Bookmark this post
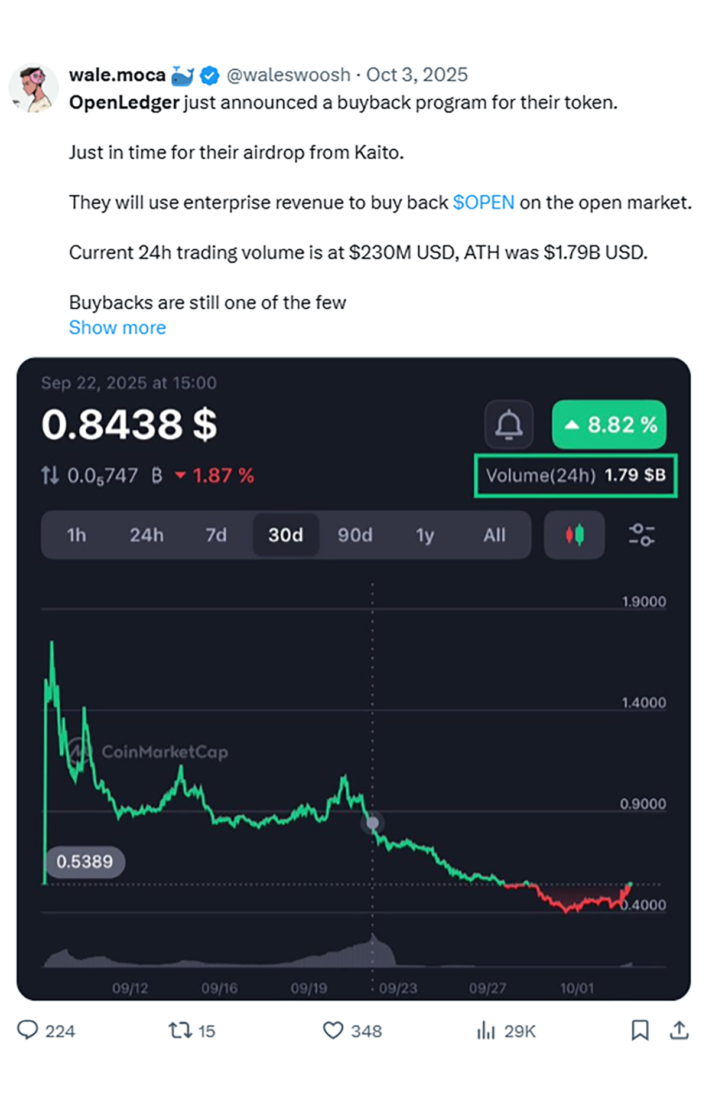Image resolution: width=709 pixels, height=1098 pixels. 640,1031
